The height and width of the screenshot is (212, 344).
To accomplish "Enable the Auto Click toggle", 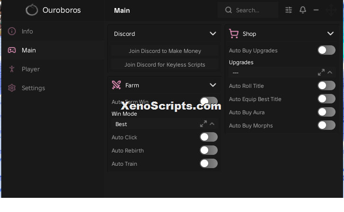I will tap(209, 137).
